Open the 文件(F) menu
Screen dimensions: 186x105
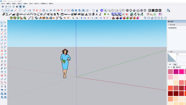coord(3,3)
